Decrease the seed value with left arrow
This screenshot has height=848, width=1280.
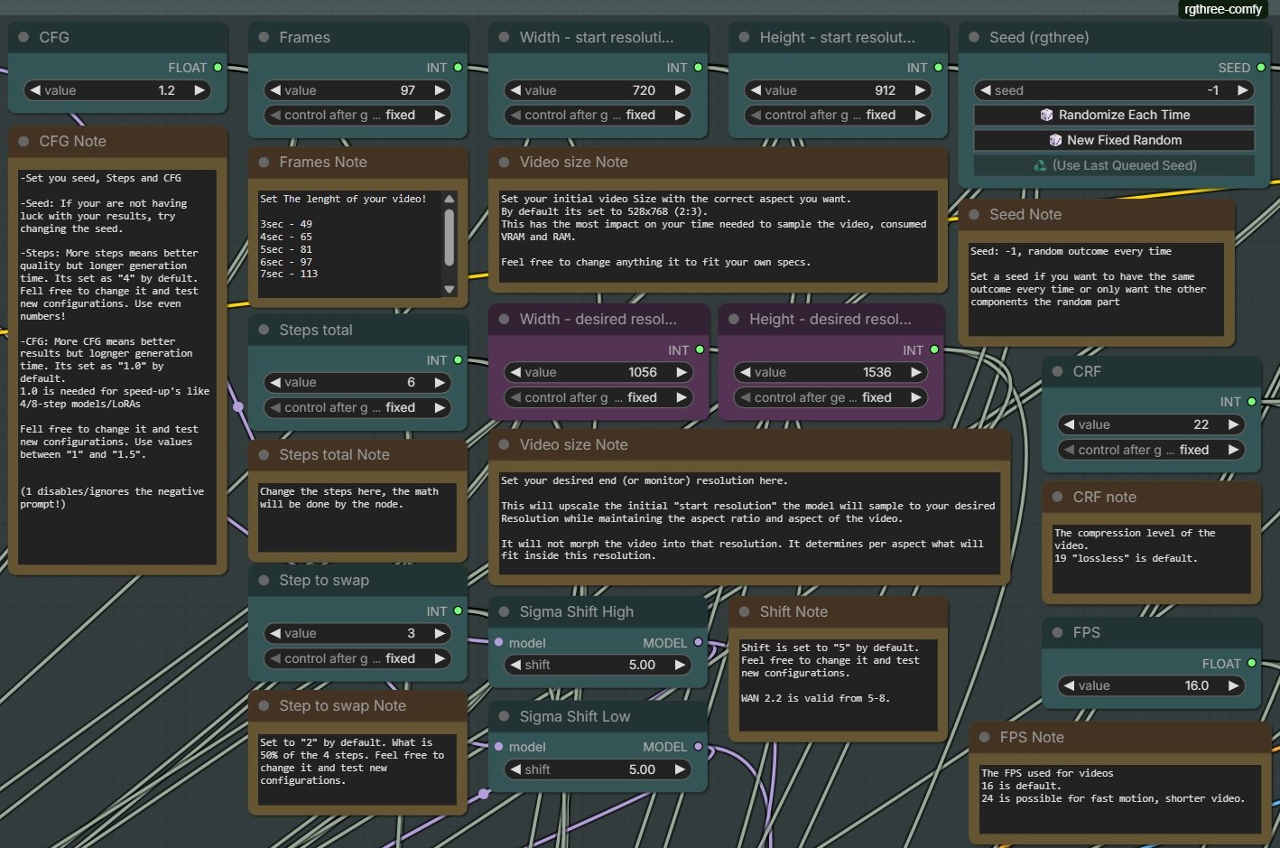click(985, 90)
